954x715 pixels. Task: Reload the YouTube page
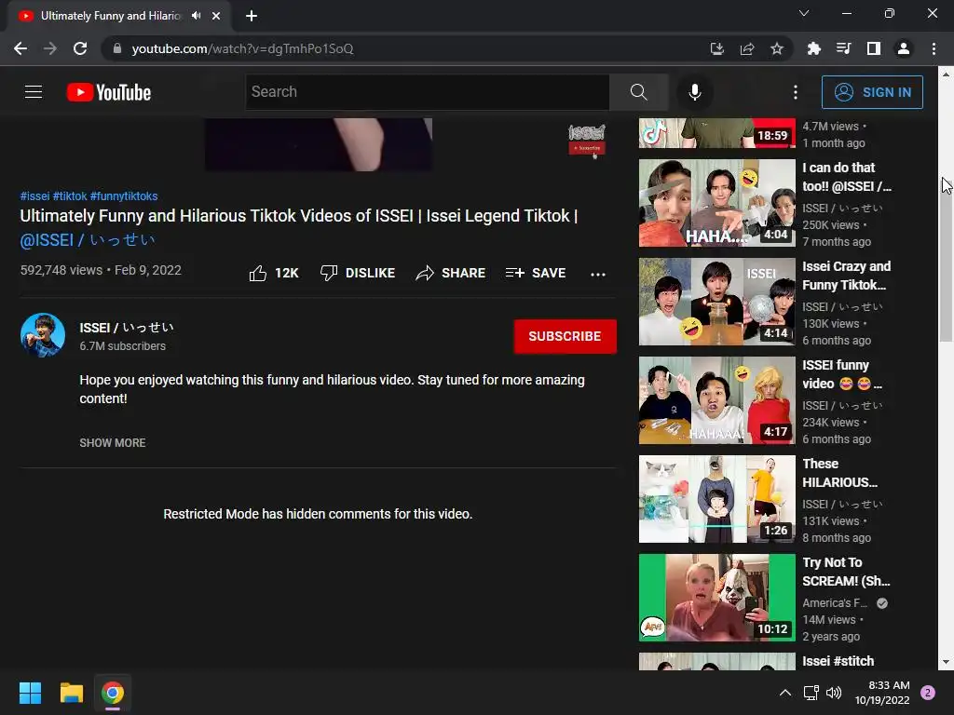(x=80, y=48)
